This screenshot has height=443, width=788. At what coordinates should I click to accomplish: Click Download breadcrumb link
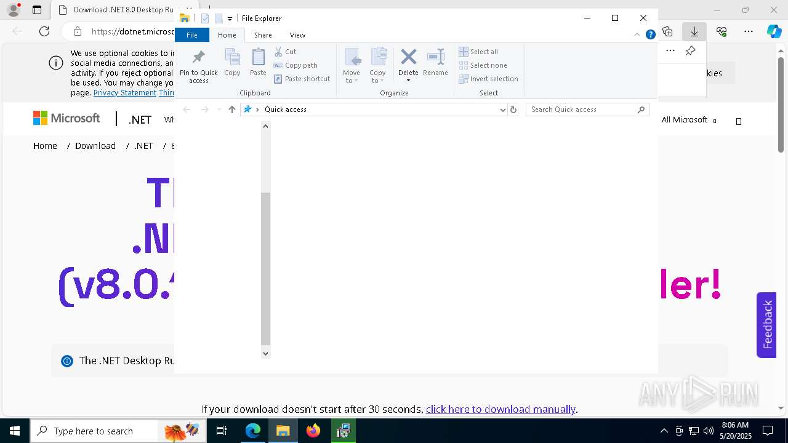pyautogui.click(x=95, y=146)
